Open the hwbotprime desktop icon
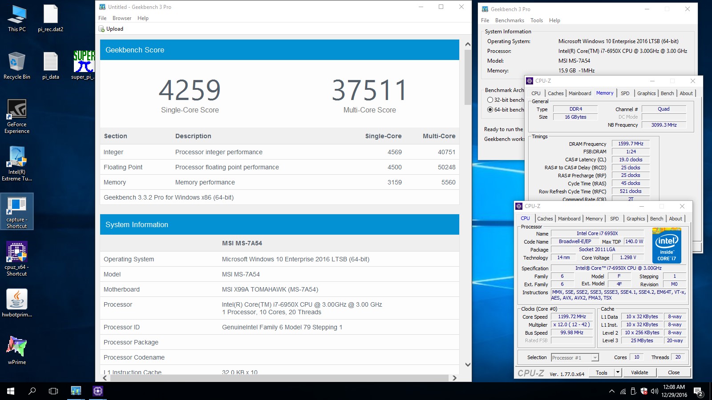712x400 pixels. [17, 303]
